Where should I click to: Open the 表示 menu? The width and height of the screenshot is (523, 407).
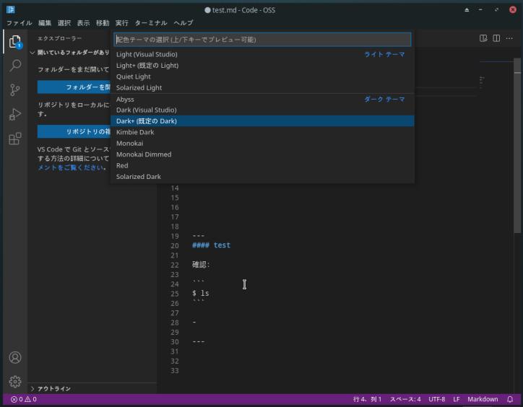(x=83, y=23)
